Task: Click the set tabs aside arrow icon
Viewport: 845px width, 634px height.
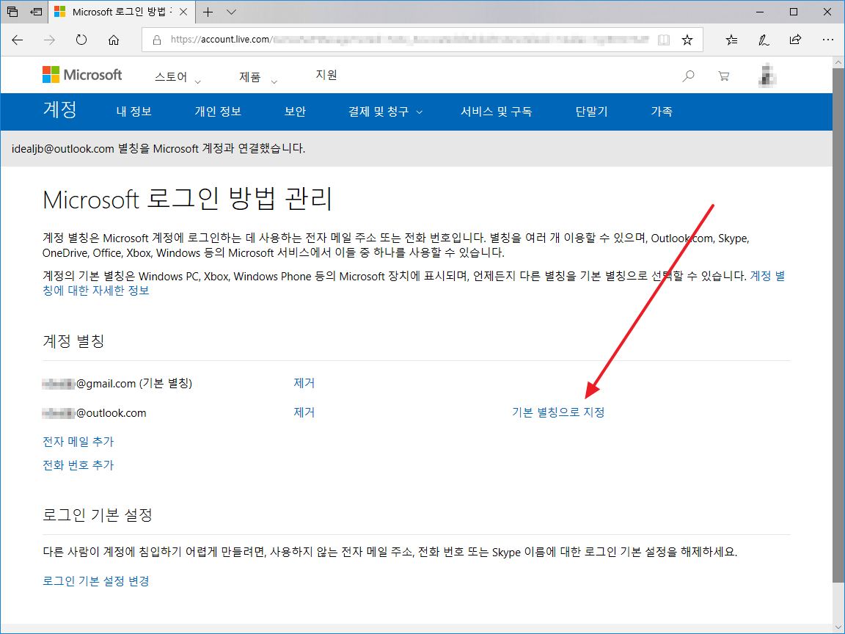Action: pos(36,11)
